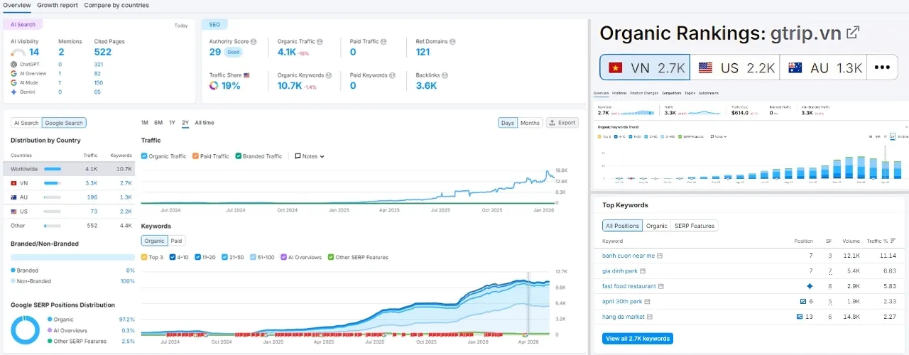This screenshot has height=355, width=909.
Task: Click Google icon beside AI Overview
Action: click(13, 73)
